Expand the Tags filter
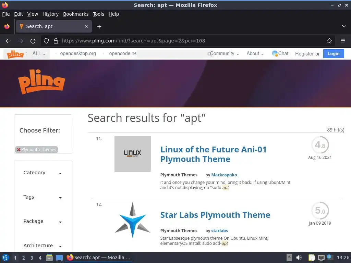The height and width of the screenshot is (263, 351). 43,197
